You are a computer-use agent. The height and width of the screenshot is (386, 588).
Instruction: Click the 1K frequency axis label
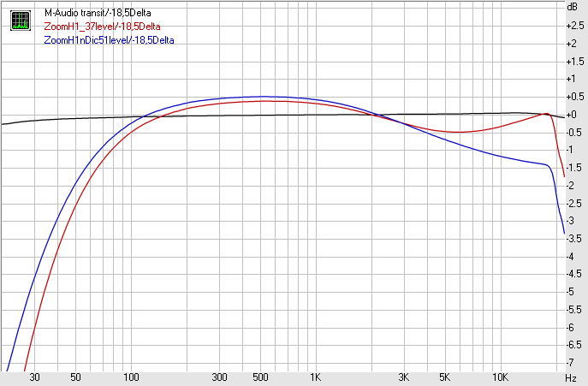pyautogui.click(x=315, y=377)
